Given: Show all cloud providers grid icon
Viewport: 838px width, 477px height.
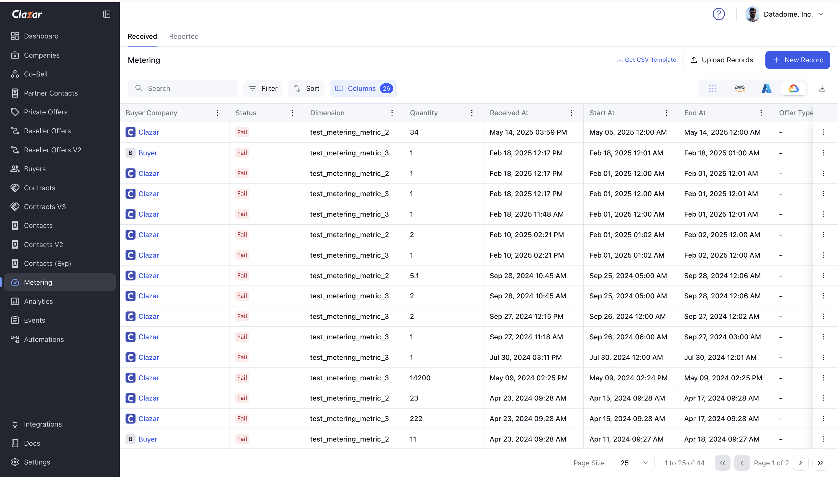Looking at the screenshot, I should (712, 88).
